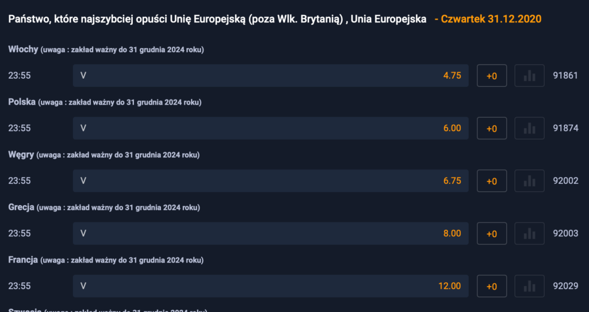
Task: Open statistics chart icon for Węgry bet
Action: click(529, 180)
